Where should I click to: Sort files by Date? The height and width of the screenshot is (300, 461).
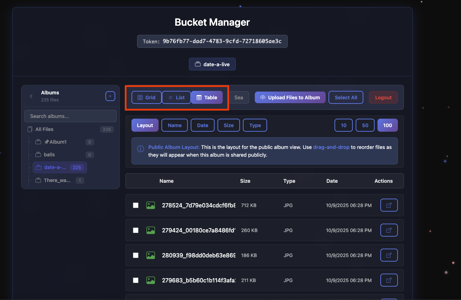tap(203, 125)
